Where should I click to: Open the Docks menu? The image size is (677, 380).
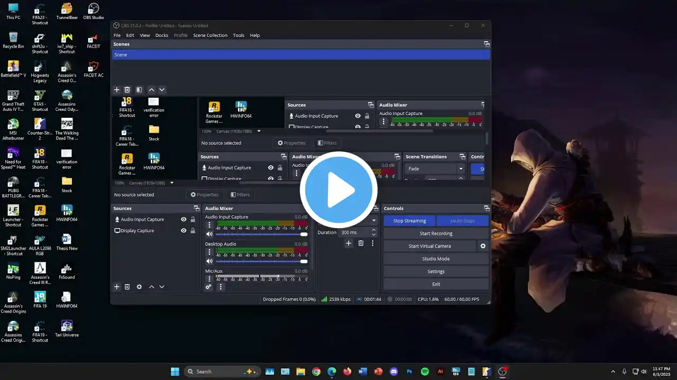(162, 35)
